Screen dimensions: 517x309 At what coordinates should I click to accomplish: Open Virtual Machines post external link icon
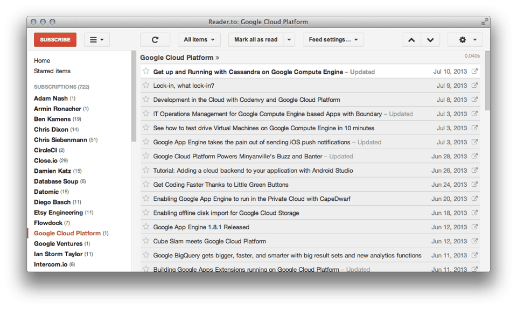point(474,128)
